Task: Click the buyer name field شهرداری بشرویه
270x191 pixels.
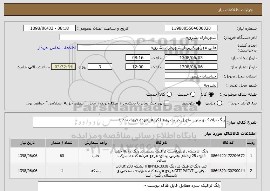Action: (x=139, y=37)
